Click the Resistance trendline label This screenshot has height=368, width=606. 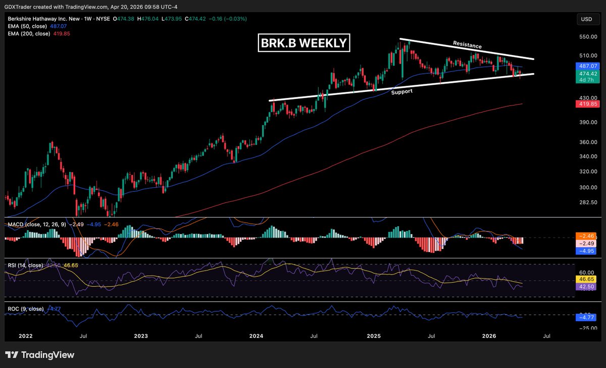(x=467, y=45)
